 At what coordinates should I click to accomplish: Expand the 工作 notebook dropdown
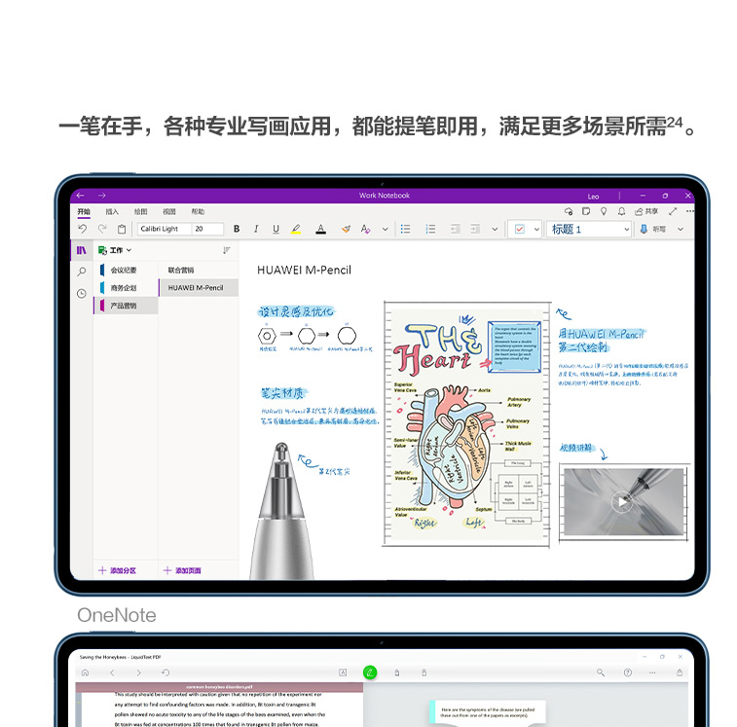click(115, 250)
